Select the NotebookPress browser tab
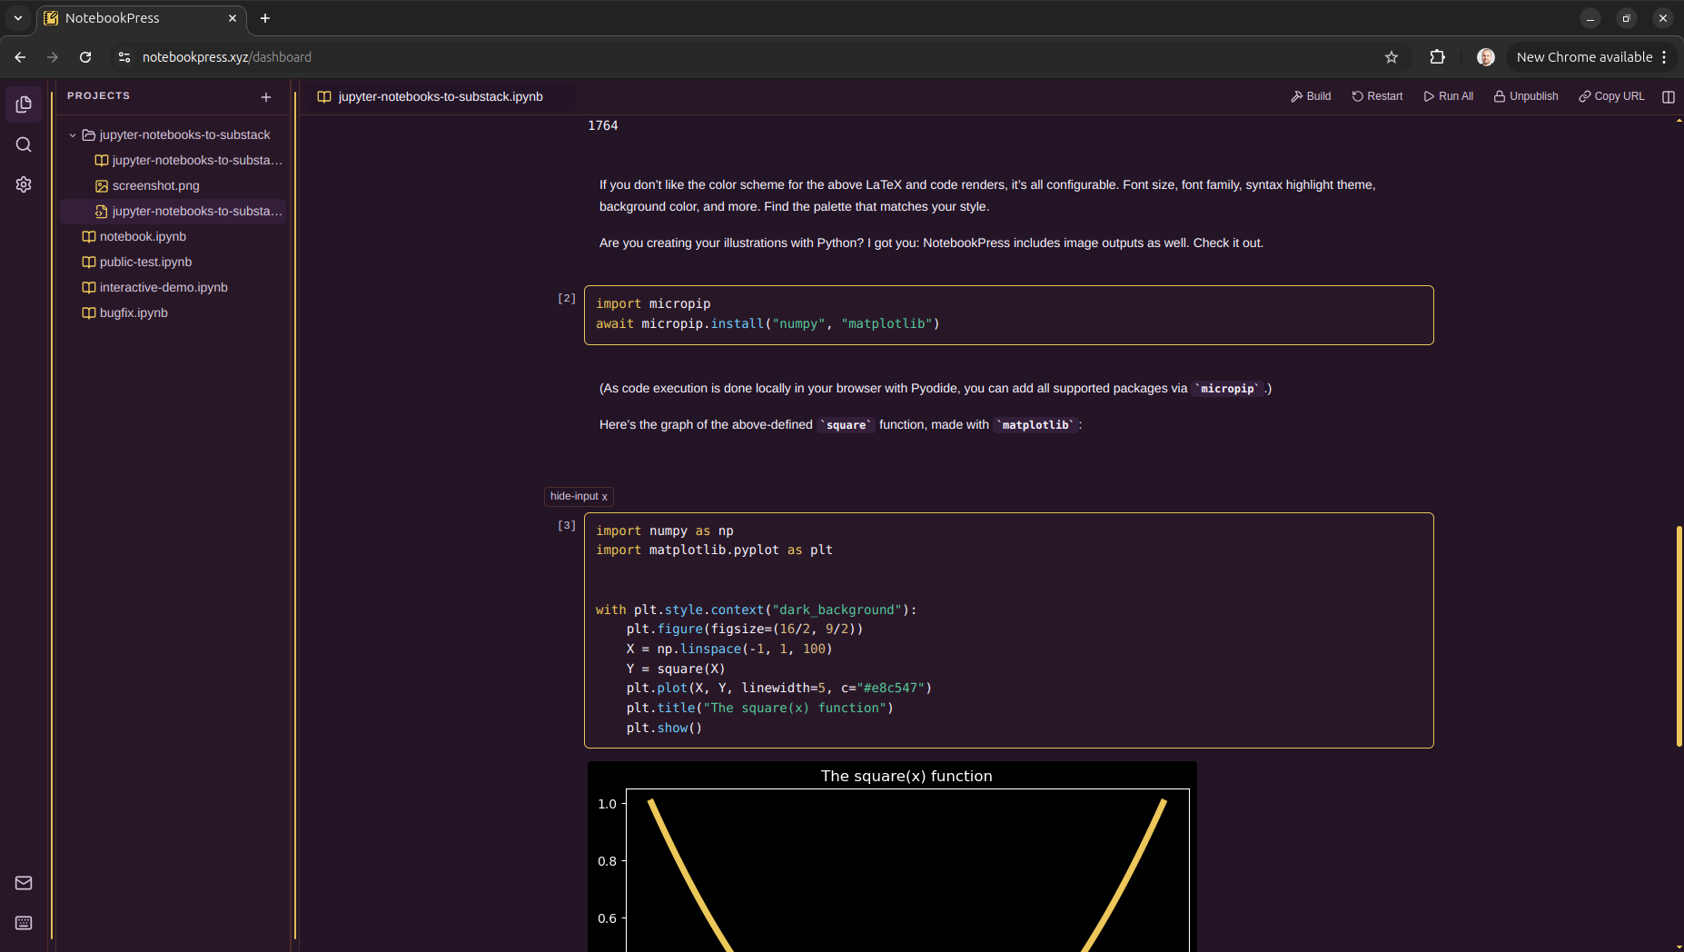This screenshot has width=1684, height=952. pyautogui.click(x=136, y=18)
